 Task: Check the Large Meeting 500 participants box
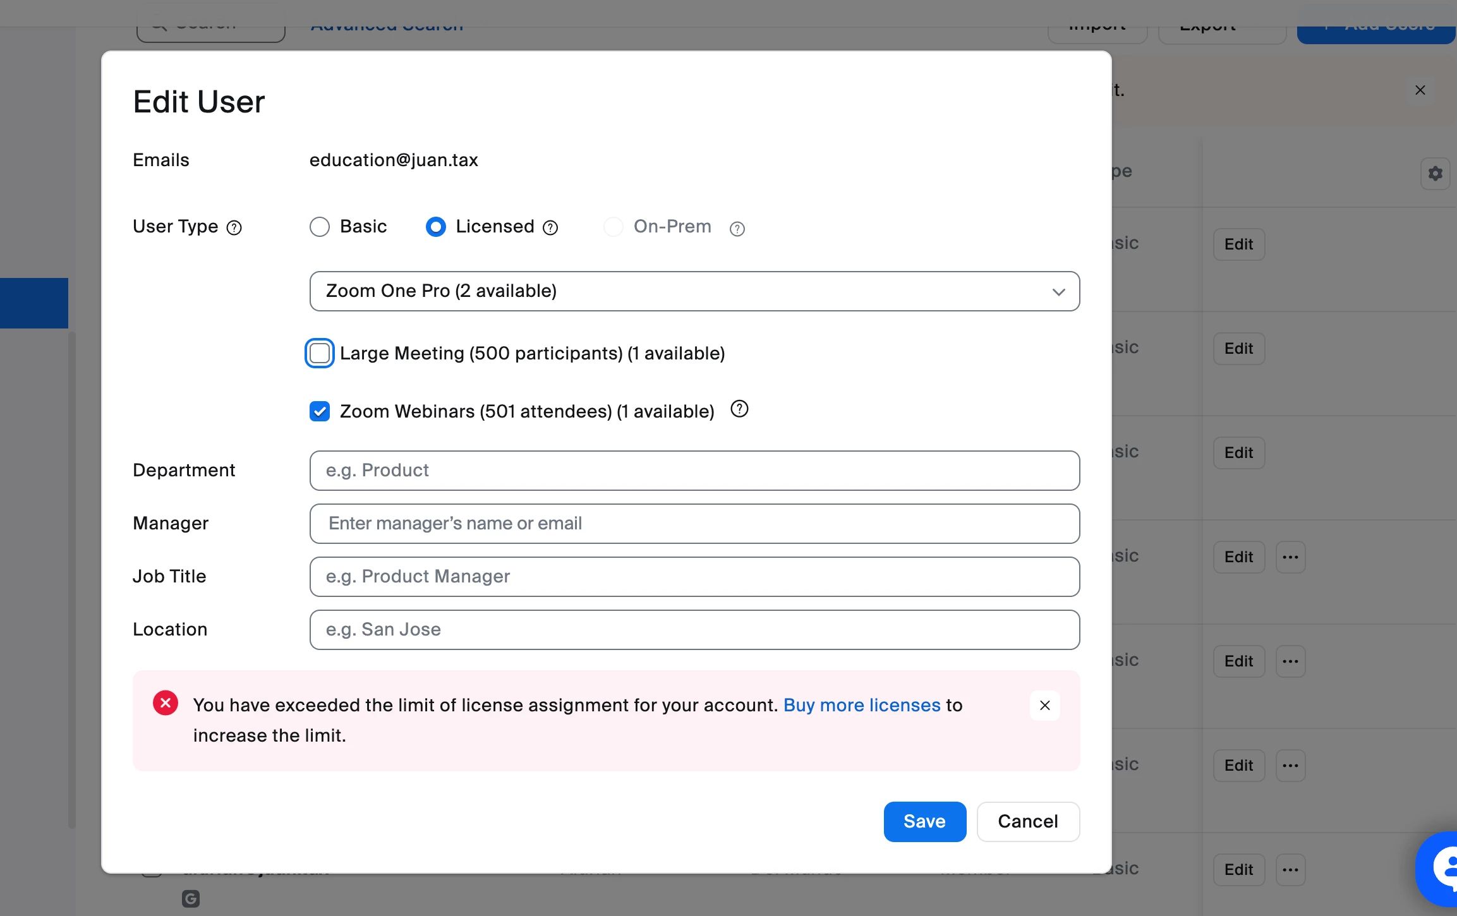320,353
